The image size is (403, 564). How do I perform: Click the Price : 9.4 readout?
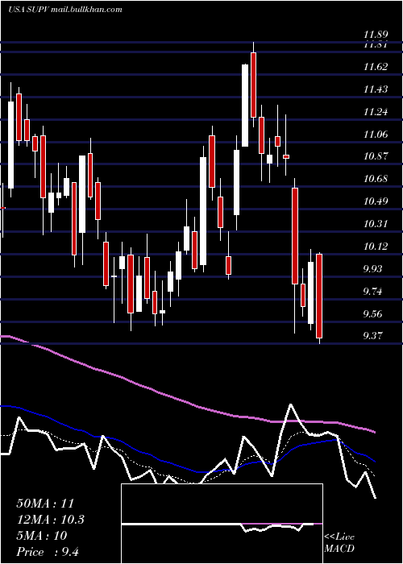[48, 552]
